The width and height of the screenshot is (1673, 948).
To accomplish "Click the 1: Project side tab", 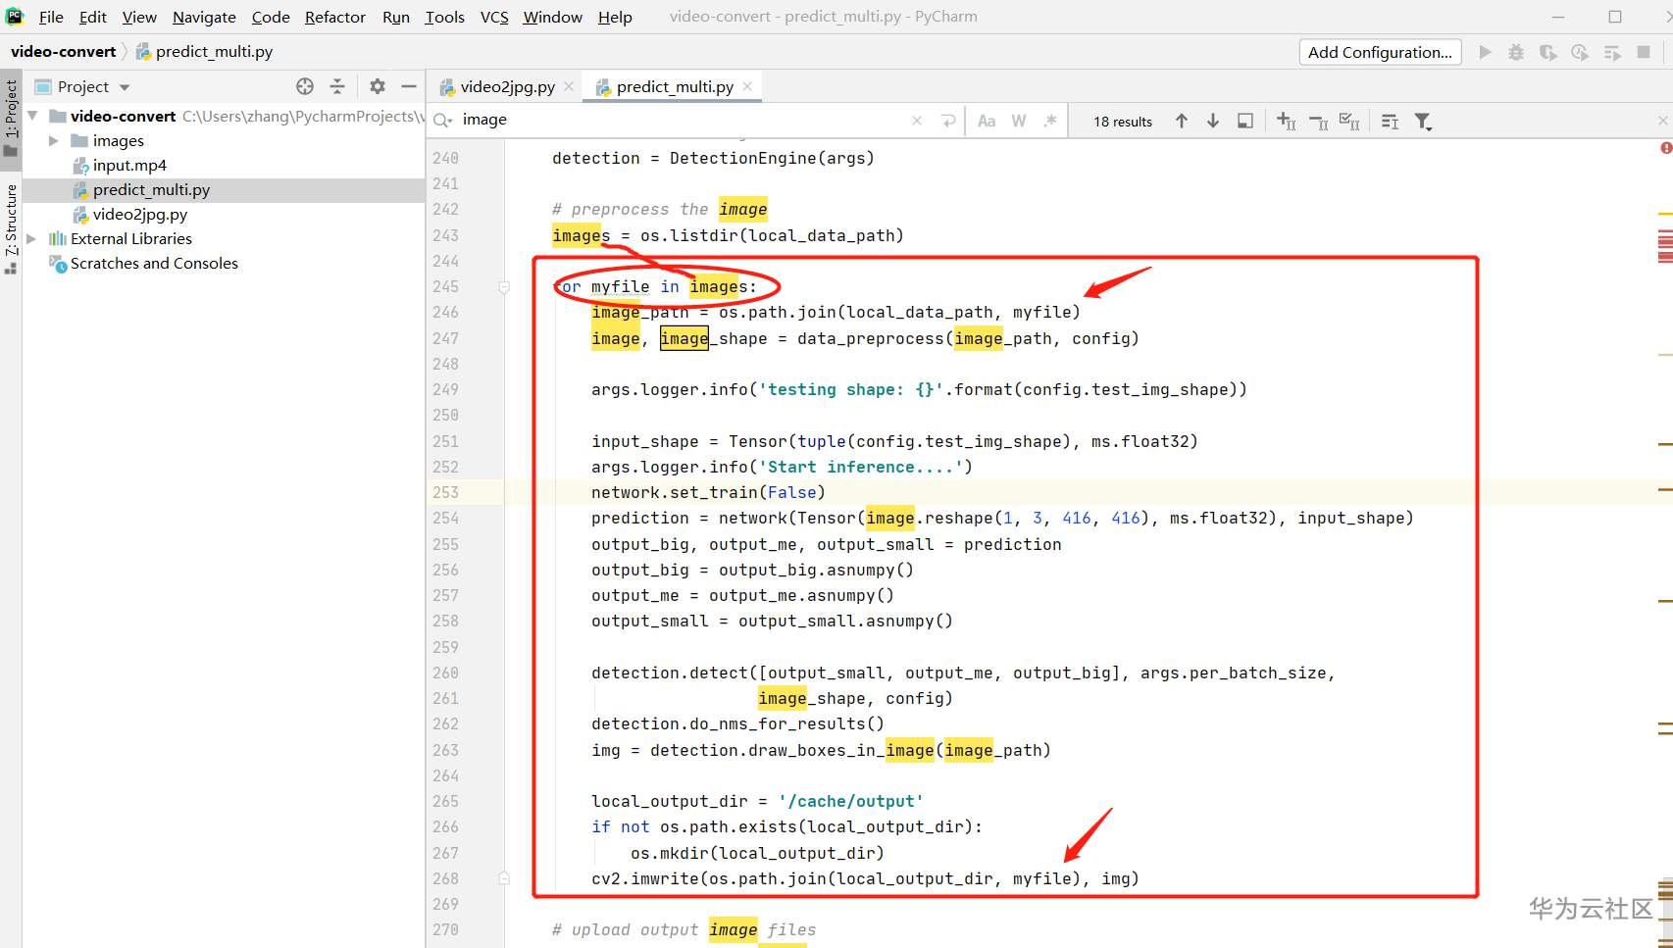I will click(x=11, y=118).
